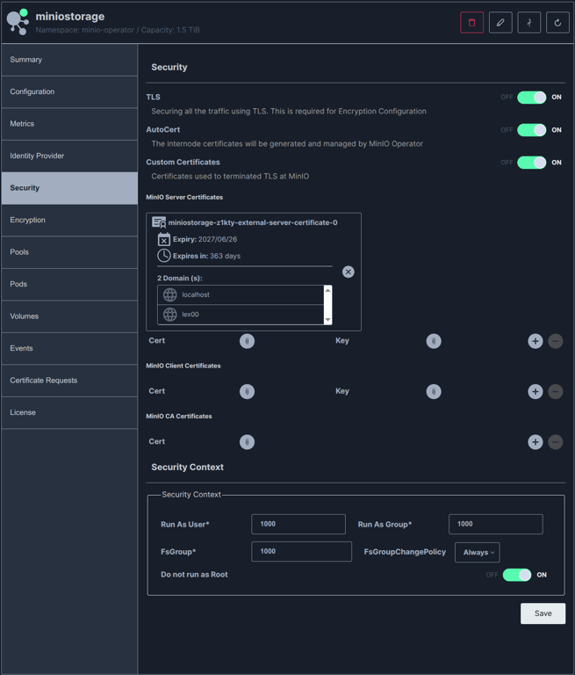Screen dimensions: 575x675
Task: Save the security settings
Action: point(543,613)
